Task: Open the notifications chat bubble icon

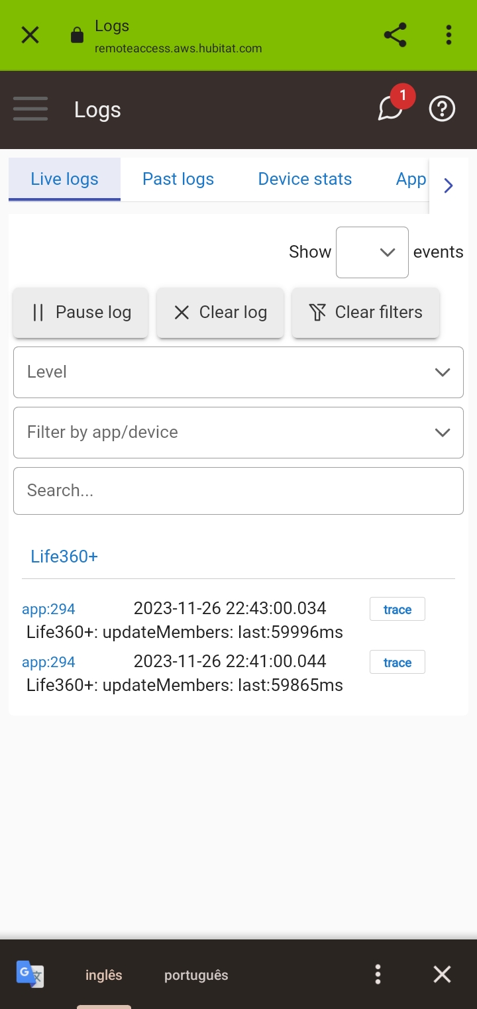Action: point(391,109)
